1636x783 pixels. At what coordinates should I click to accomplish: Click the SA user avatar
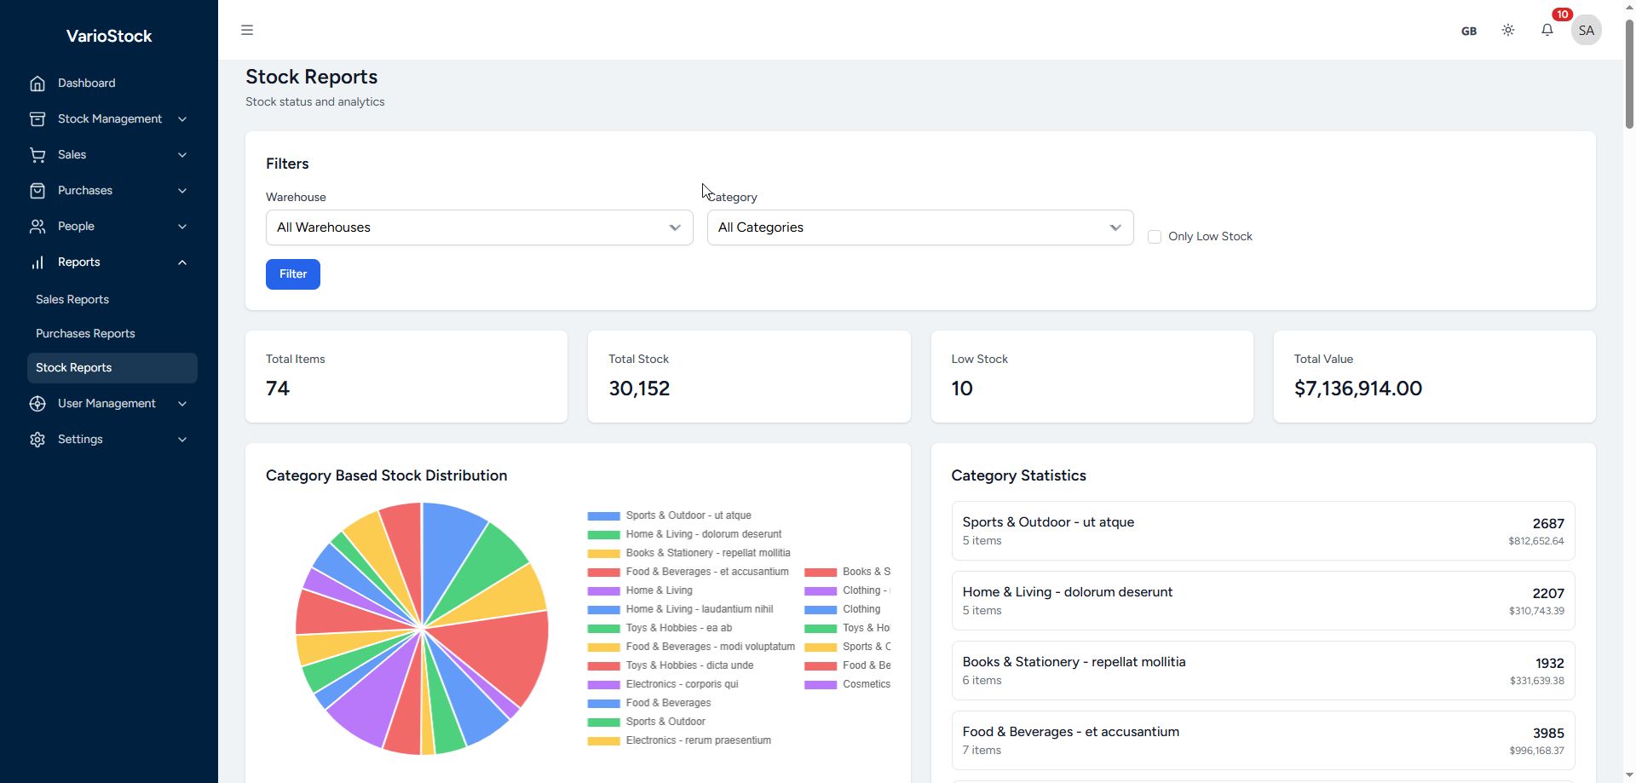click(1585, 31)
